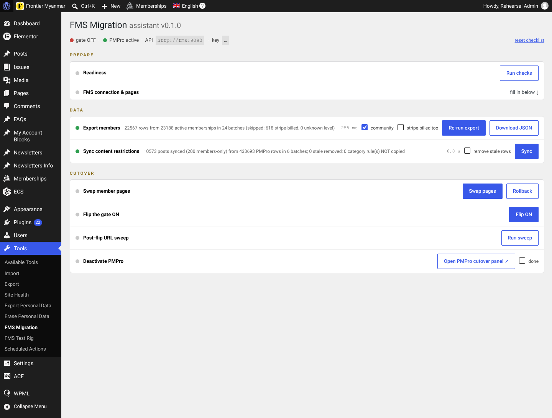Viewport: 552px width, 418px height.
Task: Click the ECS sidebar icon
Action: coord(7,192)
